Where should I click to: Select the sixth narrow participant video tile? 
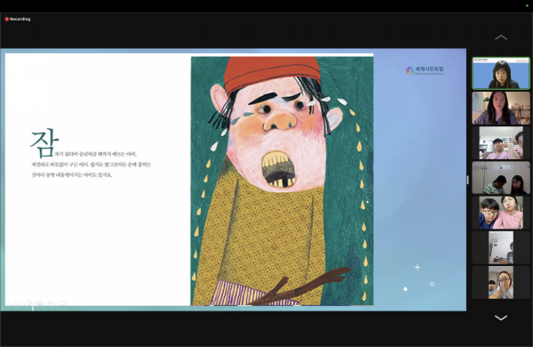pyautogui.click(x=501, y=247)
